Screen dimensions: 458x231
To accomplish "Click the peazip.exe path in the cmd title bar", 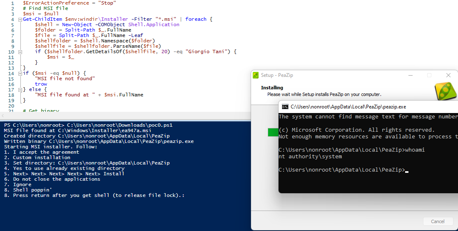I will click(x=348, y=107).
